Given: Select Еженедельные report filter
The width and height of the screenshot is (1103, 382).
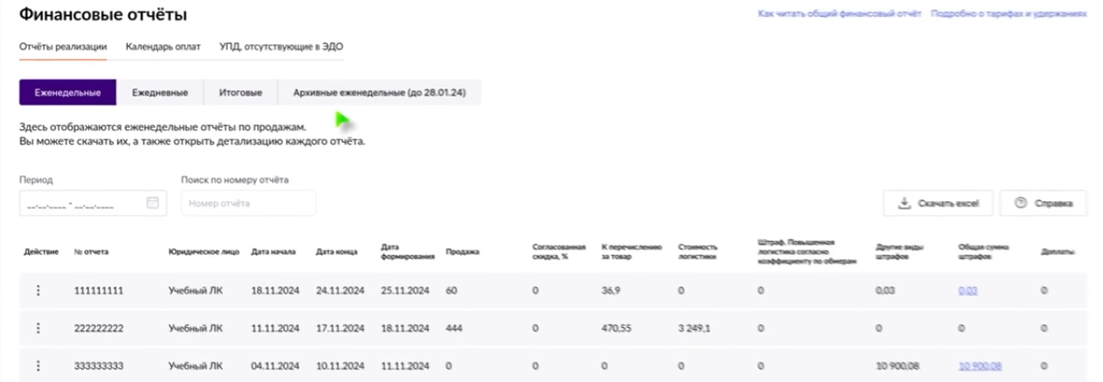Looking at the screenshot, I should tap(67, 92).
